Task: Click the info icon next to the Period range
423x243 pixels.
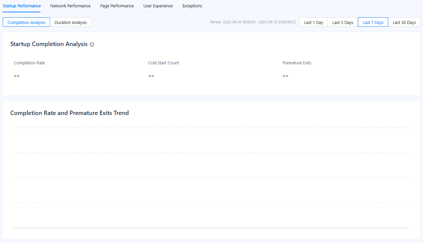Action: coord(294,22)
